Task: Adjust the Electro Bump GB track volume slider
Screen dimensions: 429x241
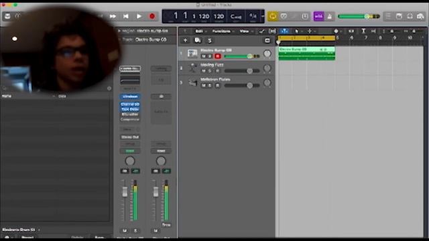Action: (242, 56)
